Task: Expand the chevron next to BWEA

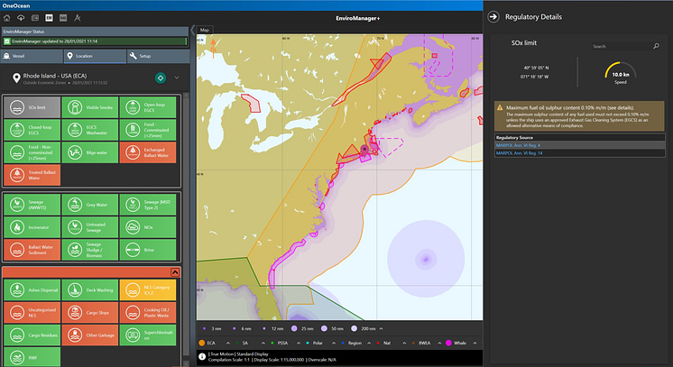Action: click(x=439, y=343)
